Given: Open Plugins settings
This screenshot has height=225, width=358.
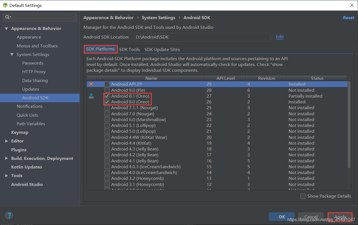Looking at the screenshot, I should pyautogui.click(x=19, y=150).
